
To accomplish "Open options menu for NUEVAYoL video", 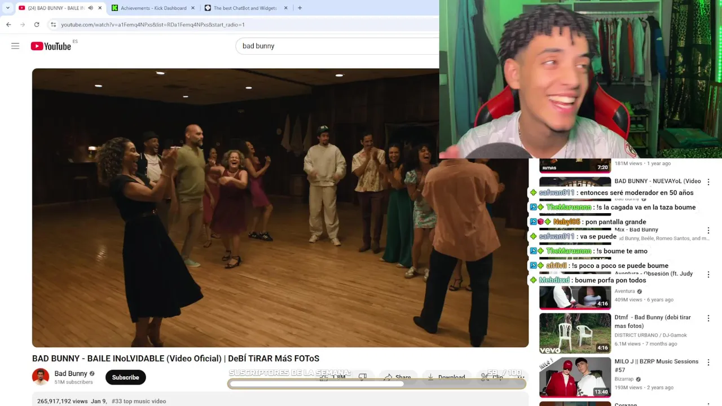I will pyautogui.click(x=708, y=182).
